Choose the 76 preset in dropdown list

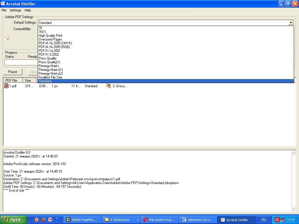click(x=166, y=28)
